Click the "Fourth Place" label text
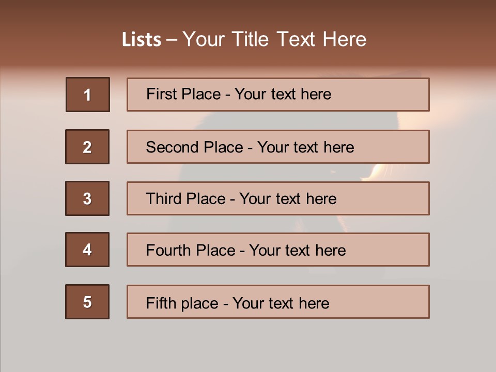Image resolution: width=496 pixels, height=372 pixels. pyautogui.click(x=190, y=251)
